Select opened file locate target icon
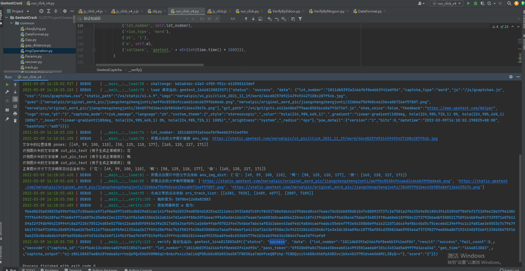Image resolution: width=525 pixels, height=271 pixels. point(41,11)
